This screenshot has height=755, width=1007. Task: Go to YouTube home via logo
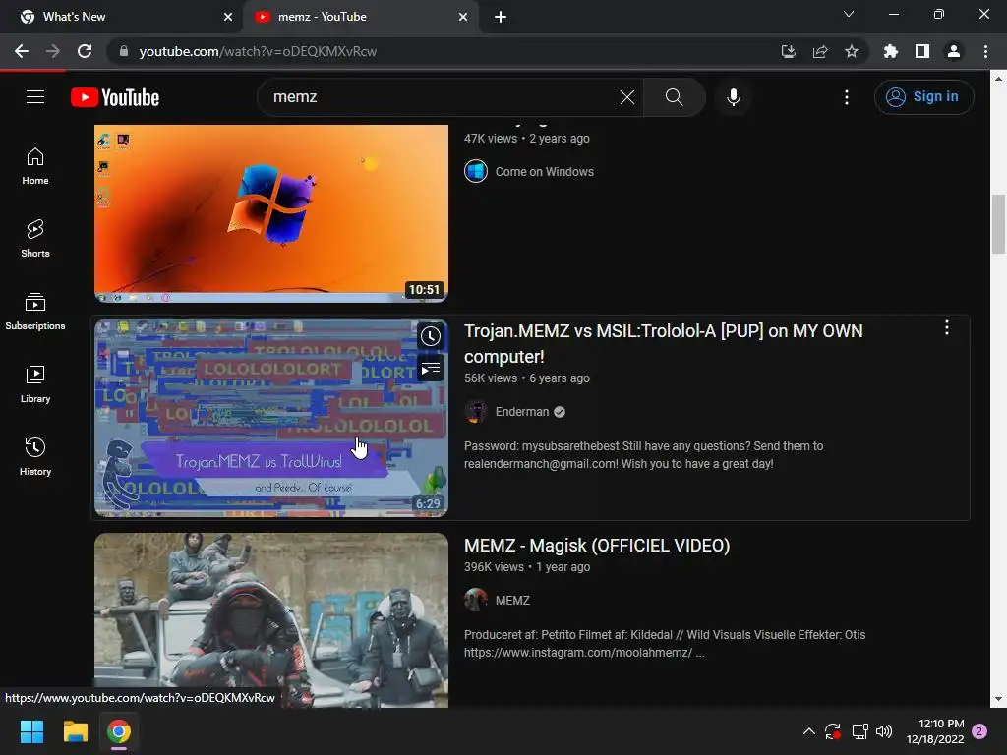point(115,97)
